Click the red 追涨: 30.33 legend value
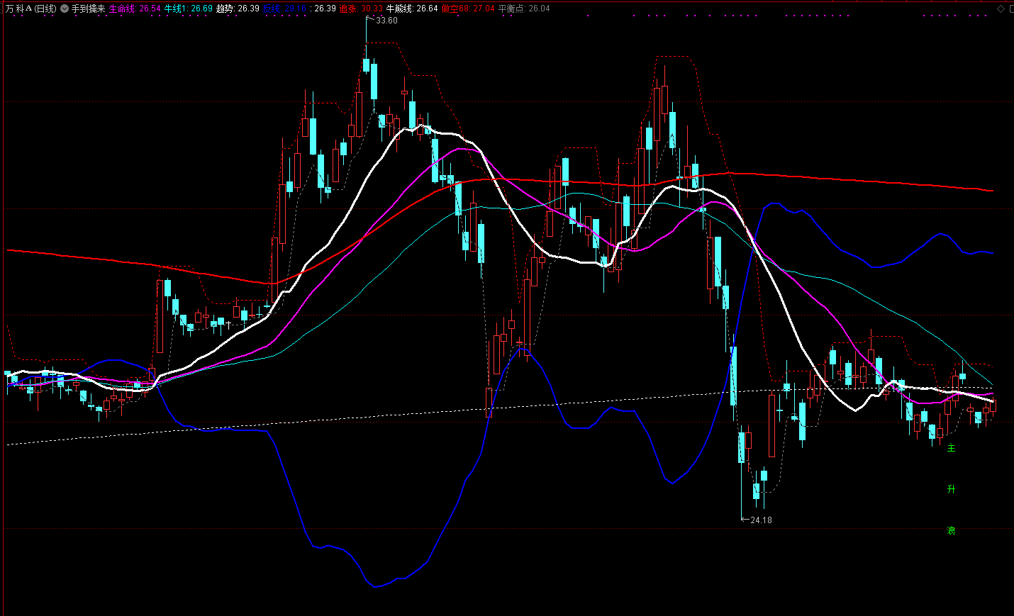The width and height of the screenshot is (1014, 616). (361, 9)
